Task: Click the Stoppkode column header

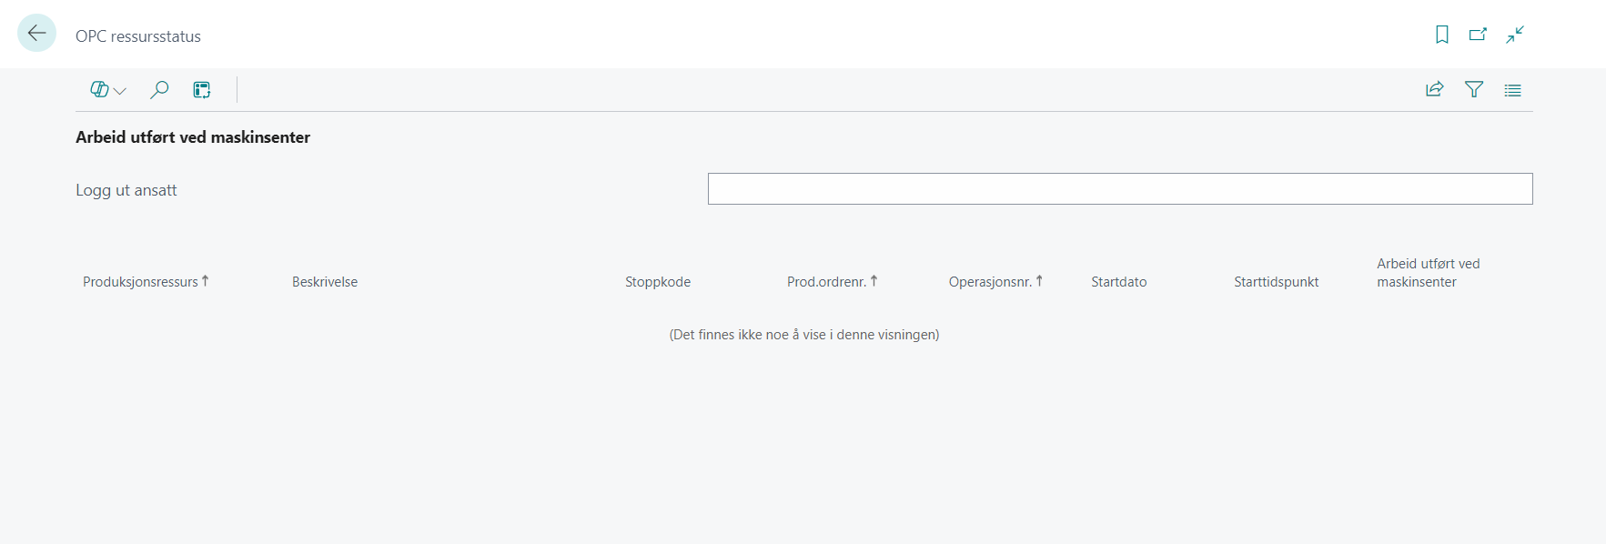Action: (658, 282)
